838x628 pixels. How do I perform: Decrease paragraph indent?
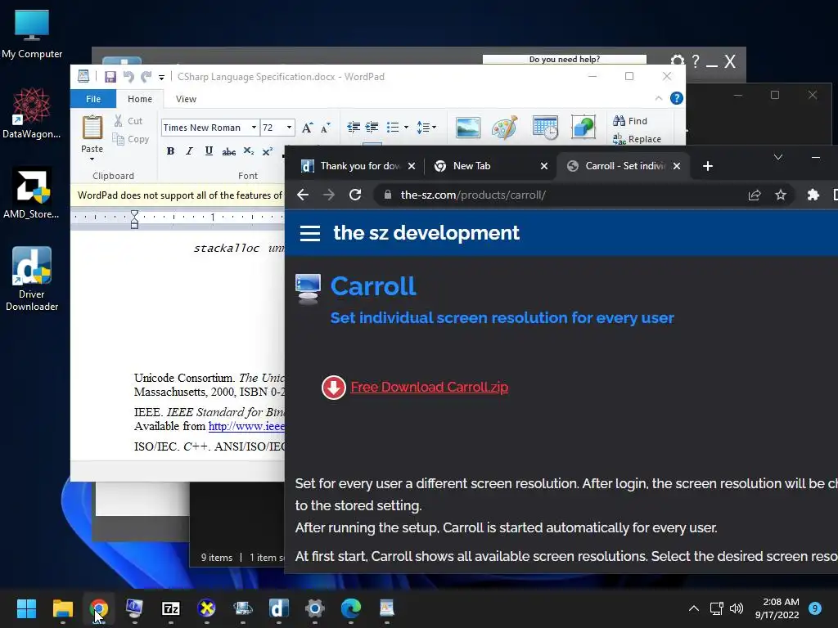point(354,127)
